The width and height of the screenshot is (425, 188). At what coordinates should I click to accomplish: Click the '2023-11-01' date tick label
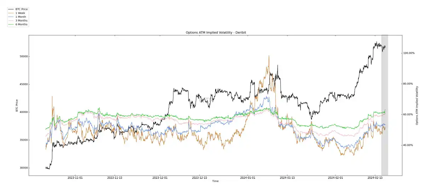(75, 178)
